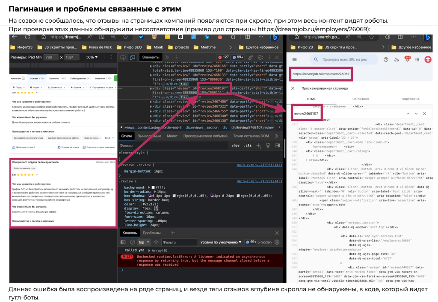
Task: Reload the dreamjob page
Action: click(28, 37)
